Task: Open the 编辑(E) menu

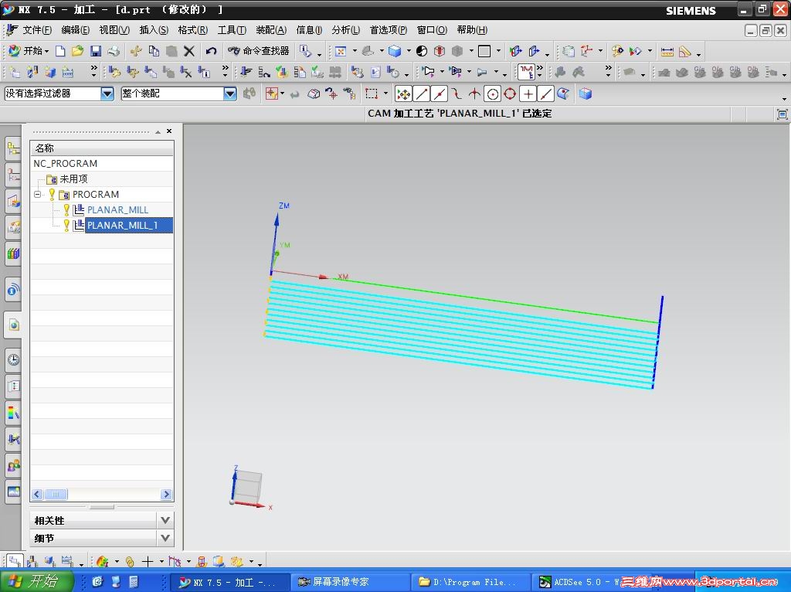Action: point(75,30)
